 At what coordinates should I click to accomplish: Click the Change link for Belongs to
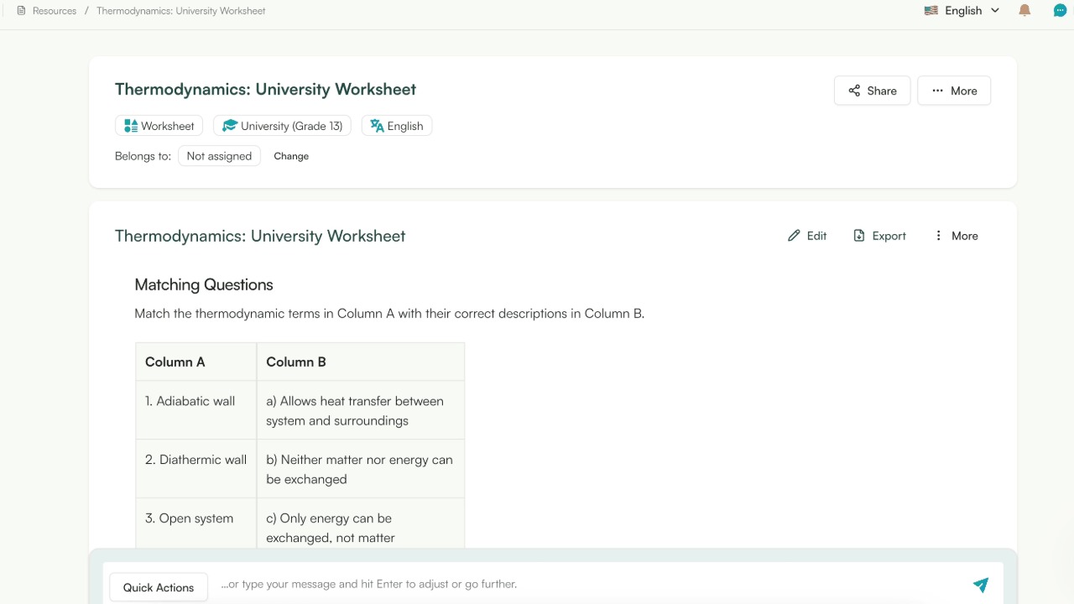(291, 156)
